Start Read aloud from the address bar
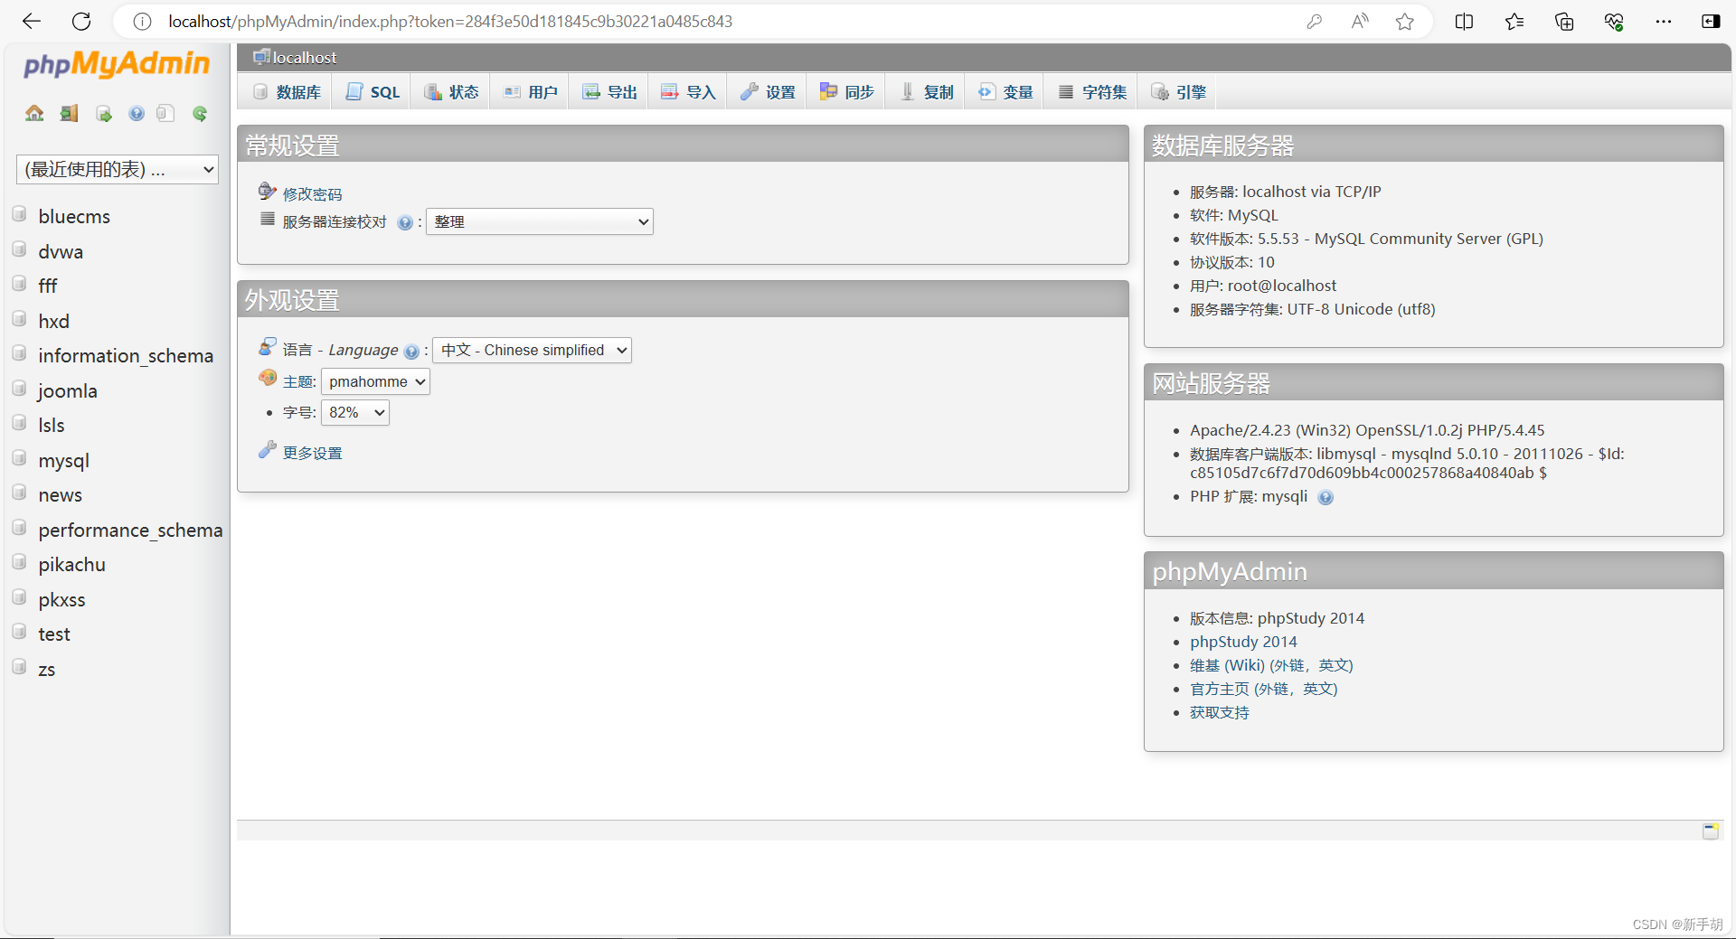The height and width of the screenshot is (939, 1736). click(1360, 21)
